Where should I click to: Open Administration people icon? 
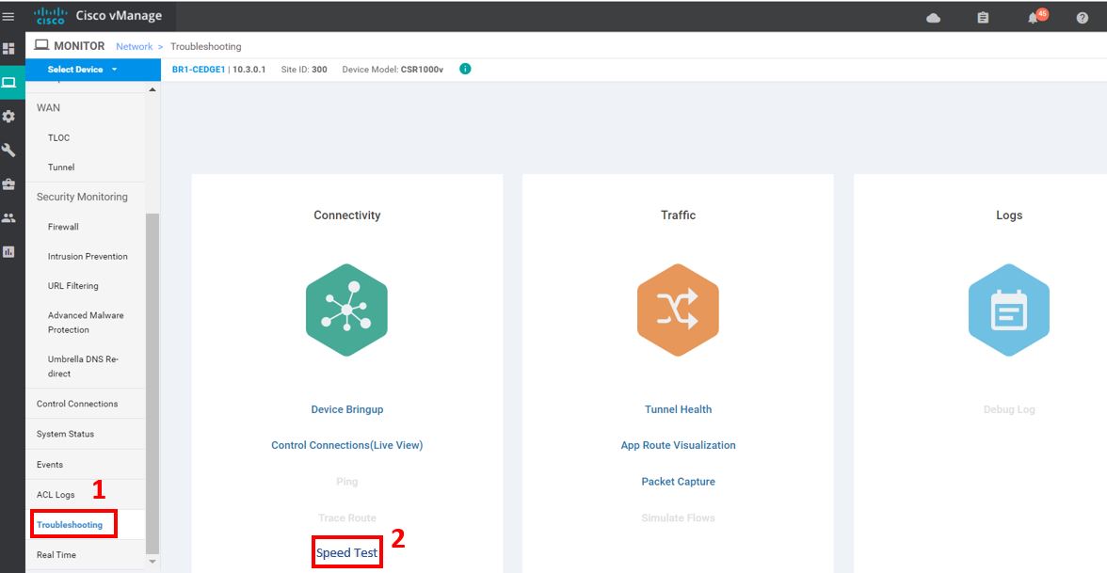pyautogui.click(x=9, y=218)
